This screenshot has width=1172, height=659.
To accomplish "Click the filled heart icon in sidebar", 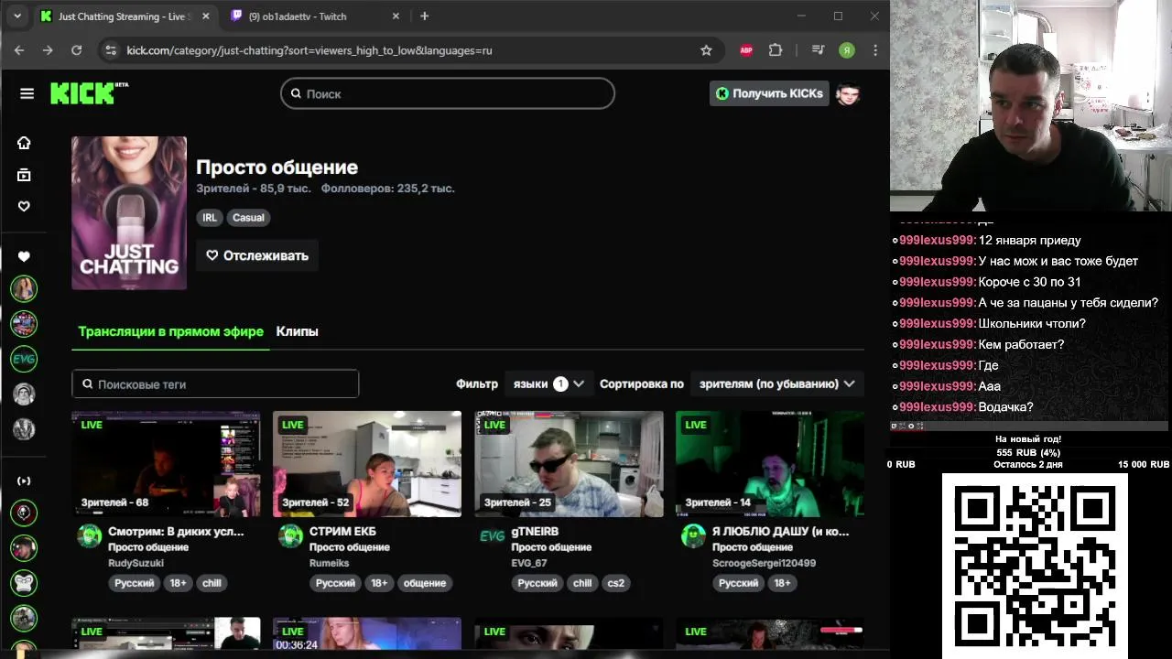I will pos(24,256).
